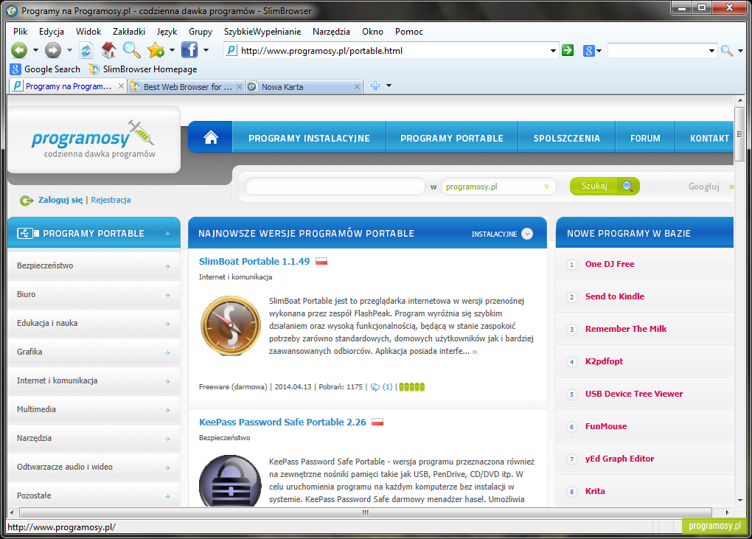Image resolution: width=752 pixels, height=539 pixels.
Task: Click the Rejestracja link
Action: point(111,200)
